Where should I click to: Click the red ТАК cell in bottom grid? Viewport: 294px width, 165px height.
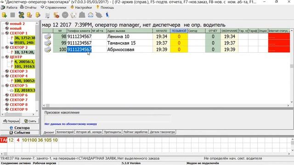point(4,140)
